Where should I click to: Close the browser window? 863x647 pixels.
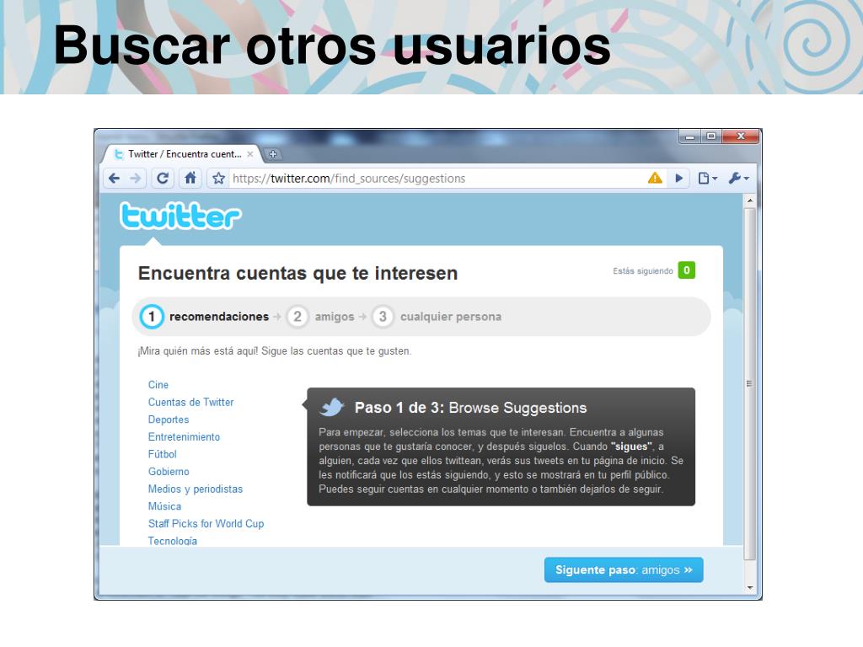coord(741,136)
